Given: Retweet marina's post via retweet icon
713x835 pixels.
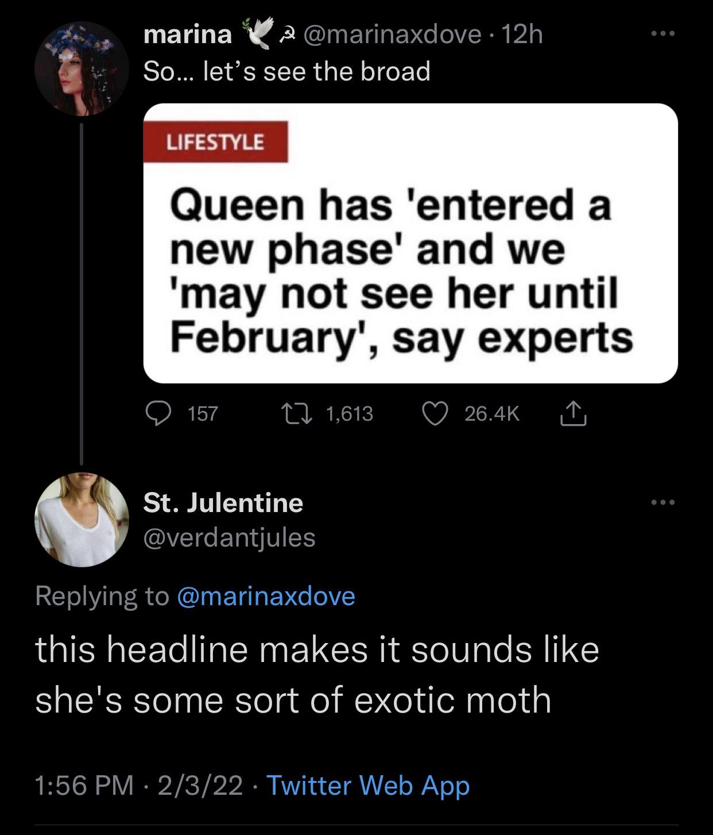Looking at the screenshot, I should tap(297, 414).
